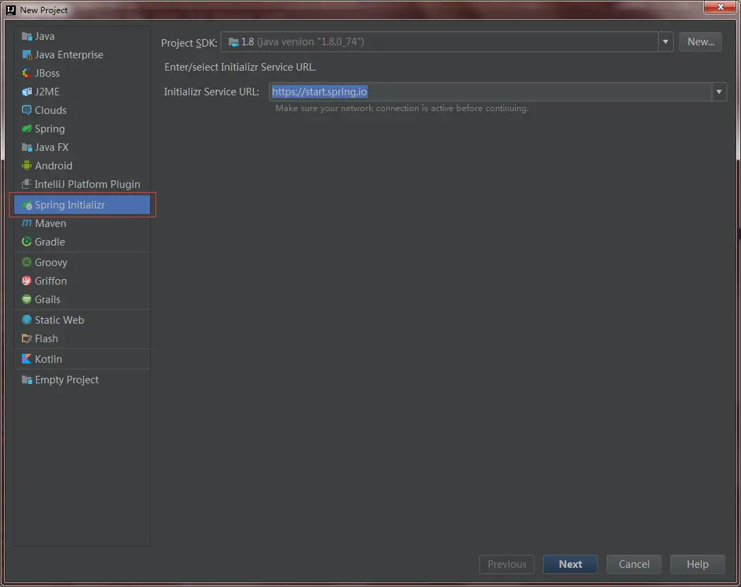Image resolution: width=741 pixels, height=587 pixels.
Task: Select the Static Web globe icon
Action: (x=27, y=320)
